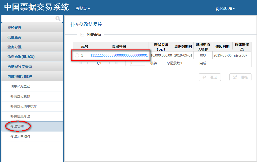This screenshot has width=257, height=162.
Task: Click the 修改日期 column header
Action: [222, 47]
